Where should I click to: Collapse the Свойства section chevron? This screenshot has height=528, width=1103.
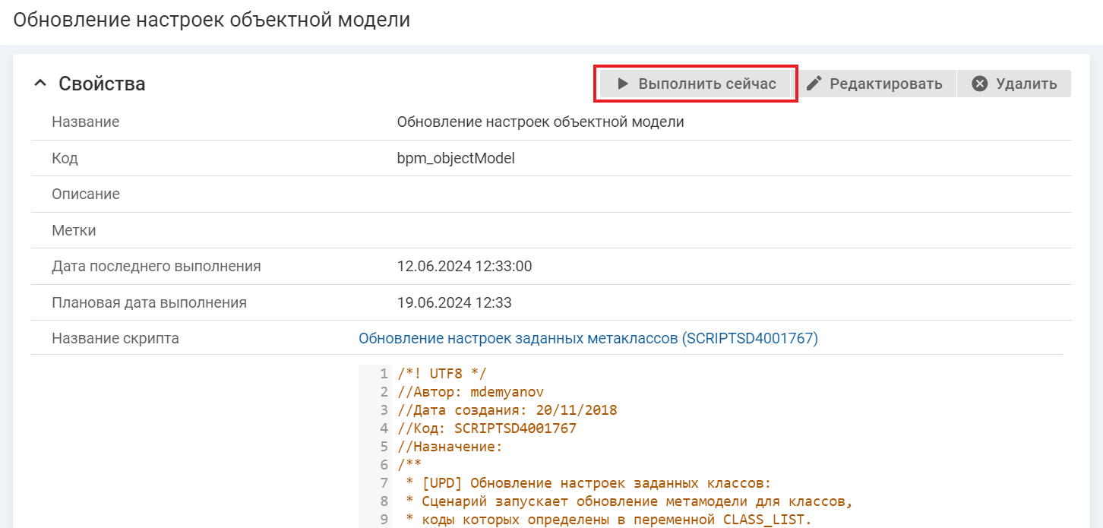[x=40, y=84]
